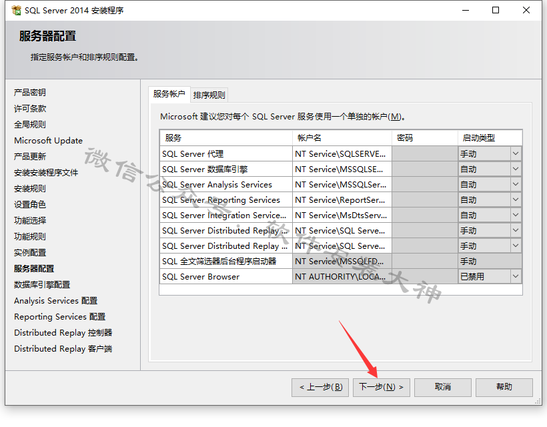Click SQL Server Integration Service... cell
Screen dimensions: 547x427
(x=226, y=215)
